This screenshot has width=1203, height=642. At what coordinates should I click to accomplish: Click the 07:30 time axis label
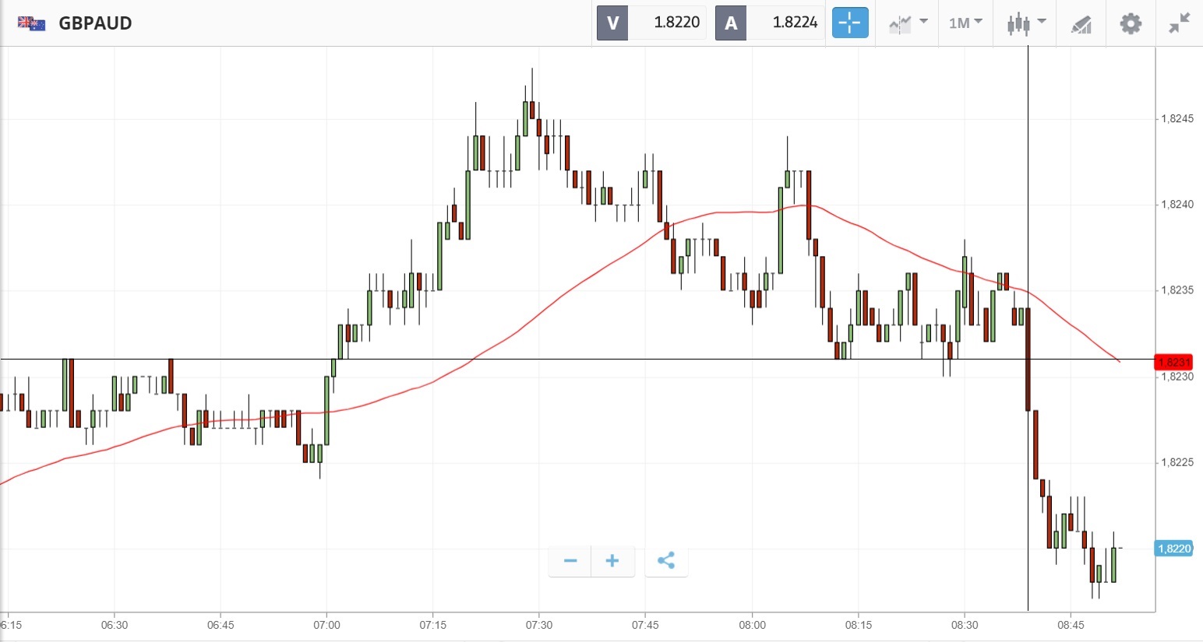coord(539,625)
